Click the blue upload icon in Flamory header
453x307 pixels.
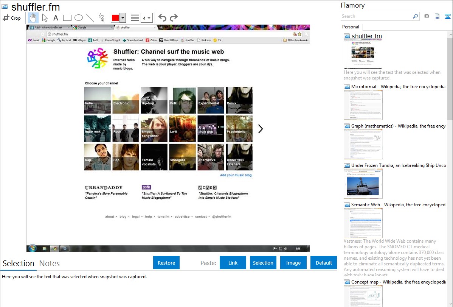pyautogui.click(x=447, y=16)
